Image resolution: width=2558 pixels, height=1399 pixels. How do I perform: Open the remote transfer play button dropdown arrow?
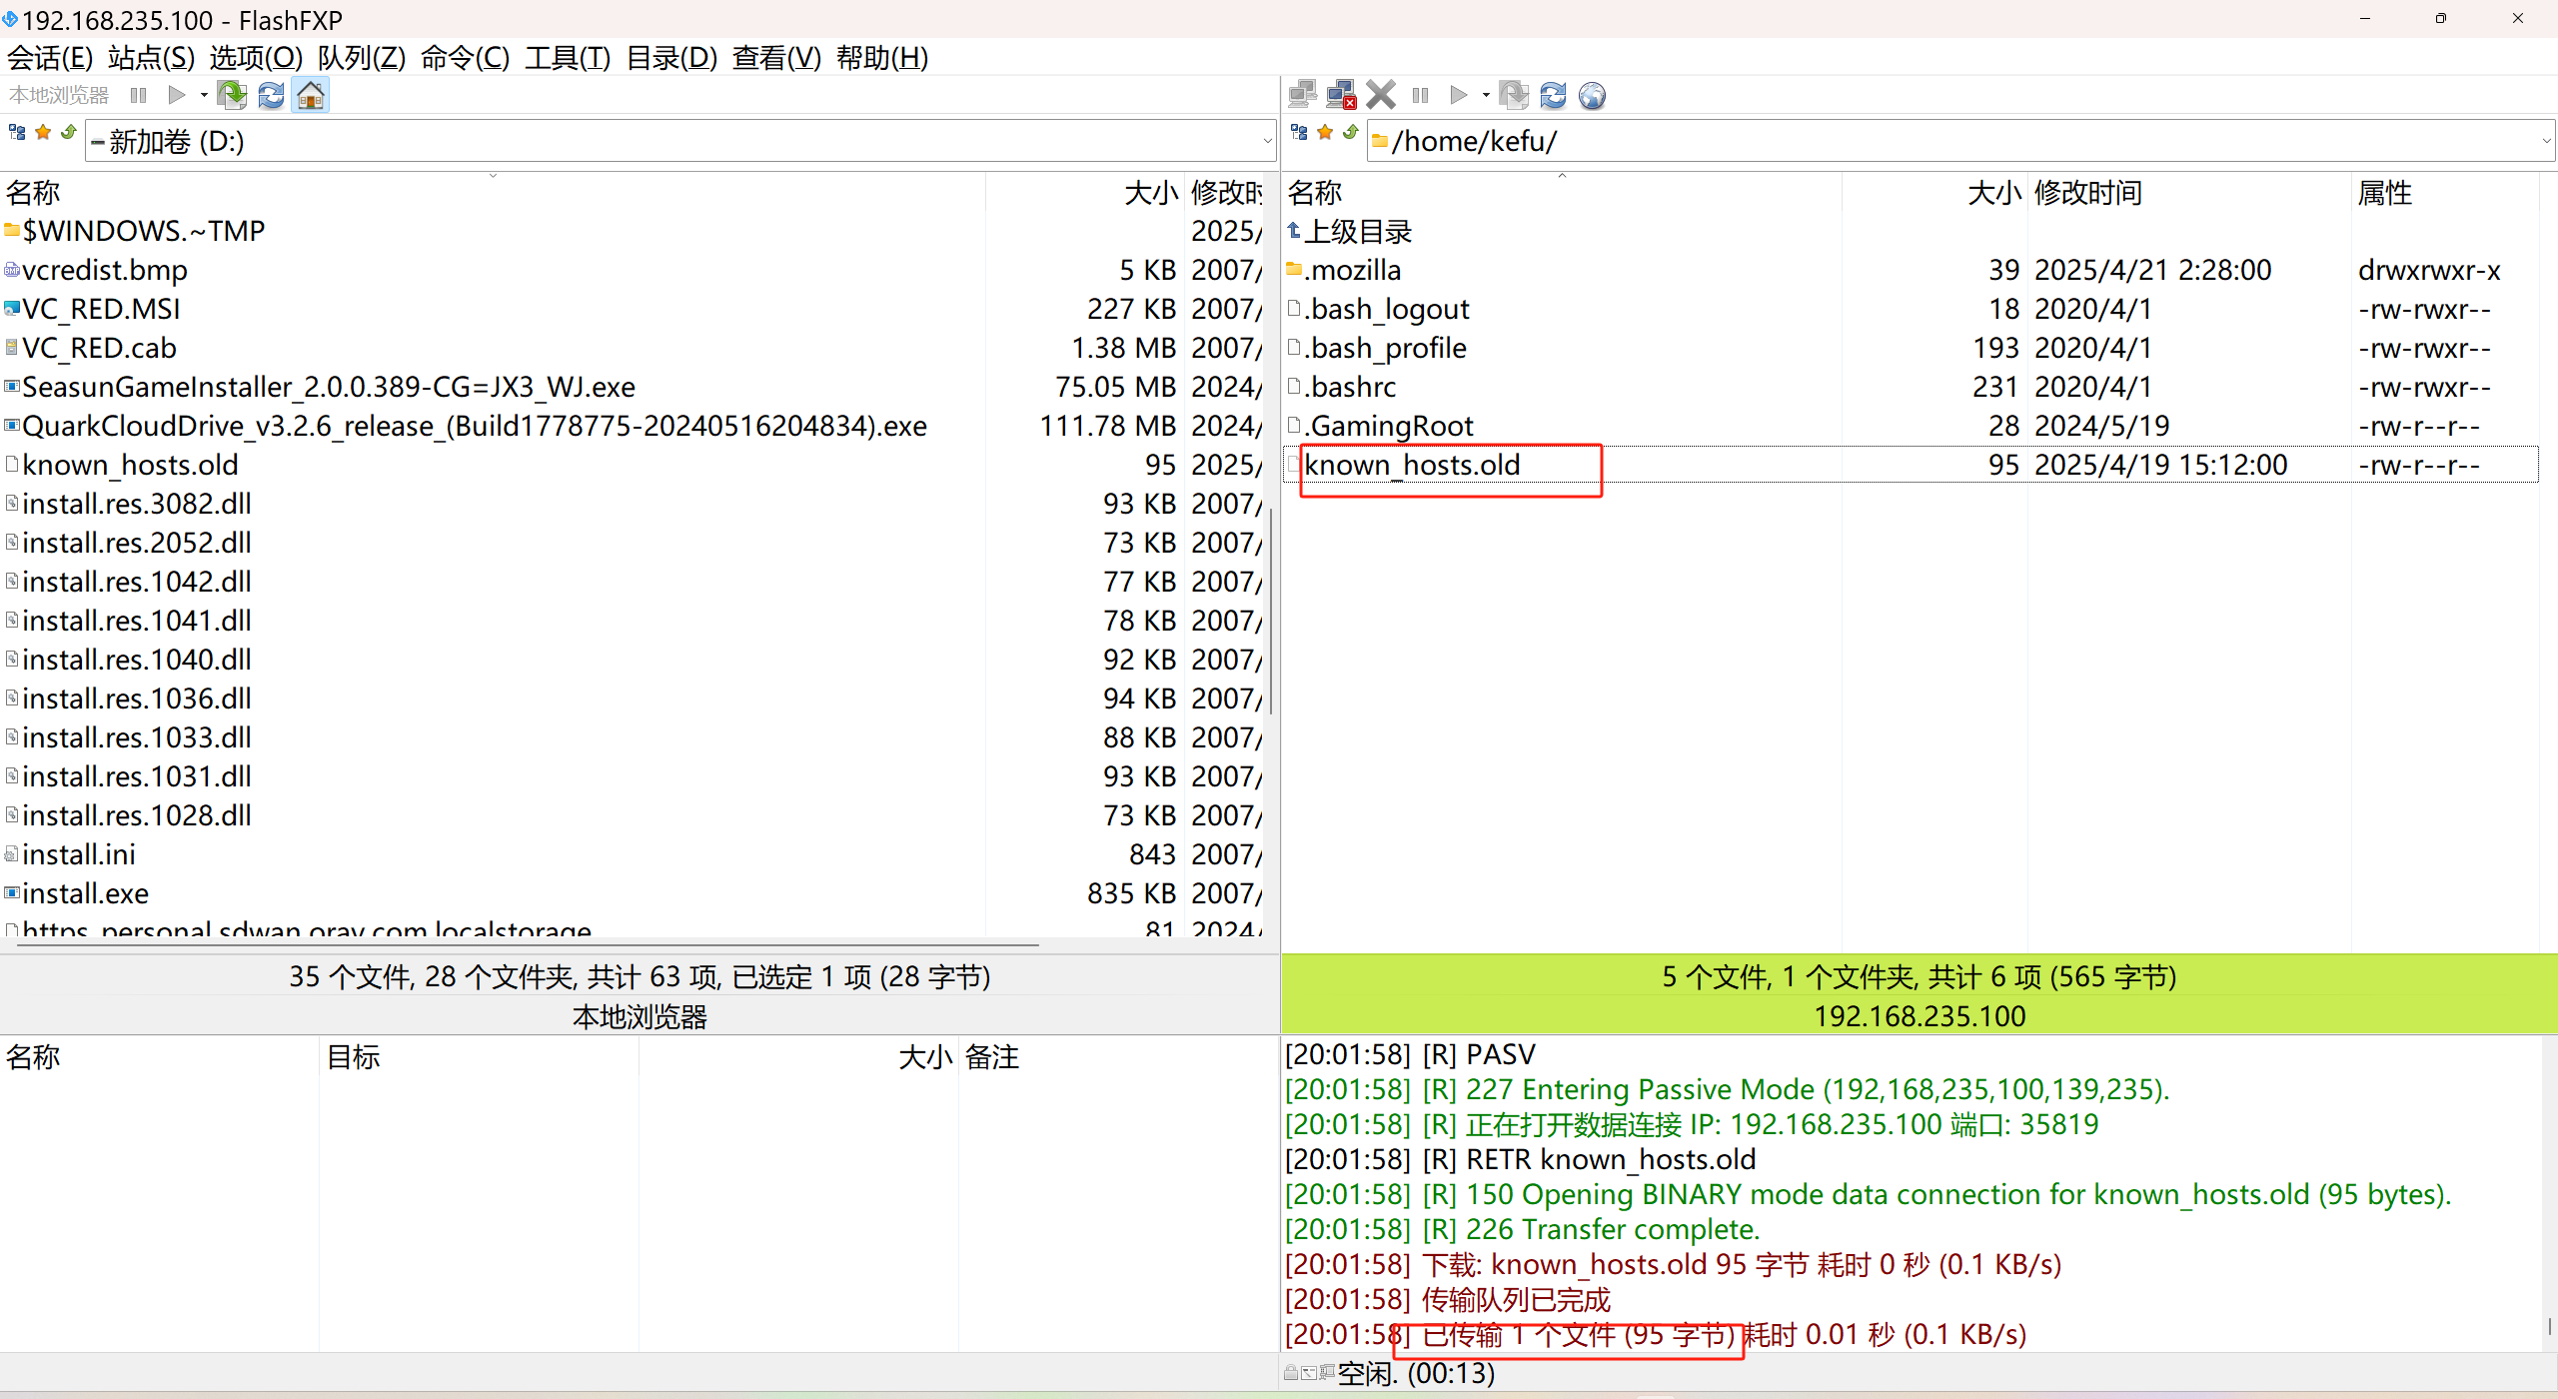1486,96
